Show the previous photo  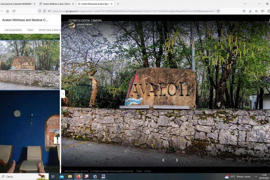tap(163, 160)
